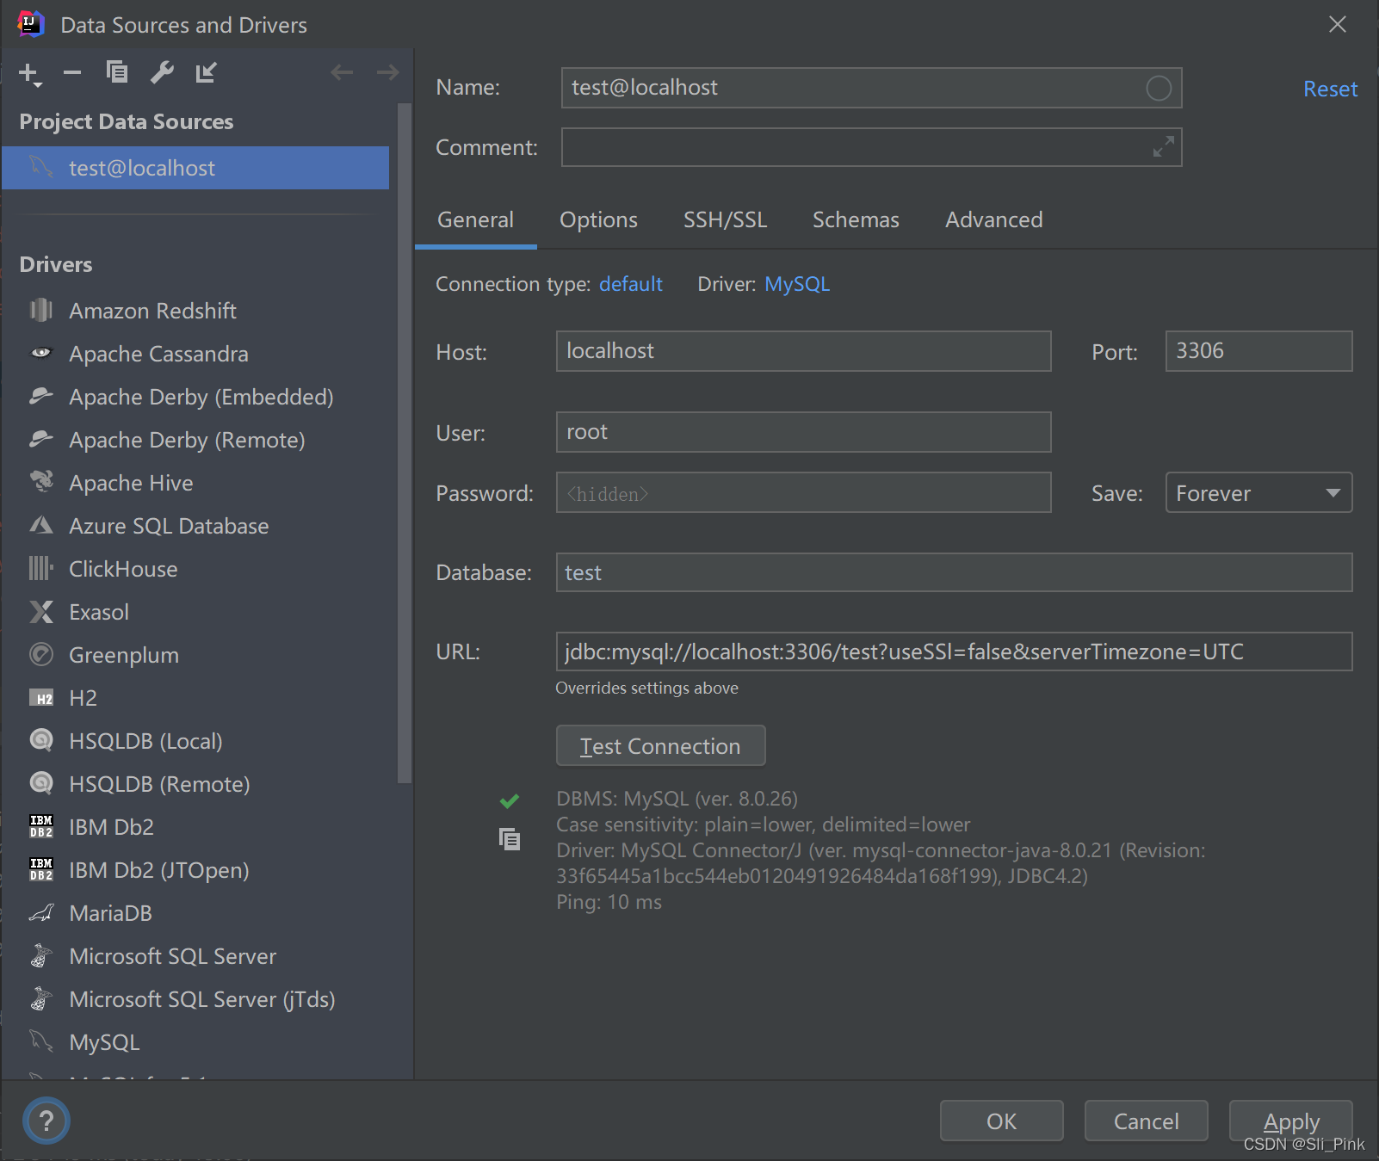The width and height of the screenshot is (1379, 1161).
Task: Duplicate the data source with the copy icon
Action: [x=117, y=72]
